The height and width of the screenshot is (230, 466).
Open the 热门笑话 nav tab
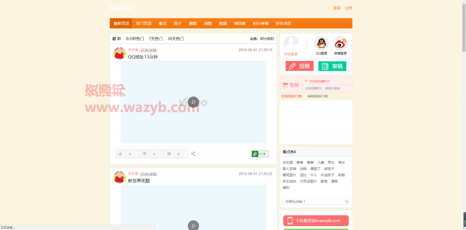[144, 23]
